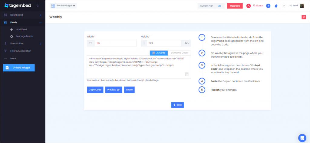The image size is (310, 143).
Task: Expand the Personalize chevron arrow
Action: pyautogui.click(x=41, y=44)
